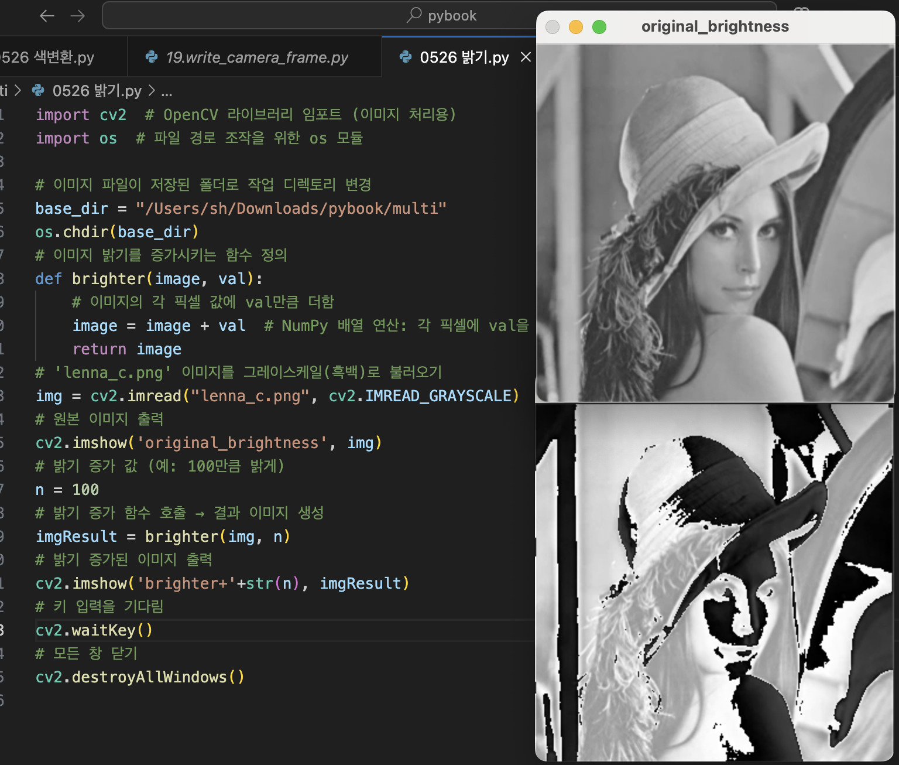
Task: Click comment '# 이미지 밝기를 증가시키는 함수 정의'
Action: pos(162,255)
